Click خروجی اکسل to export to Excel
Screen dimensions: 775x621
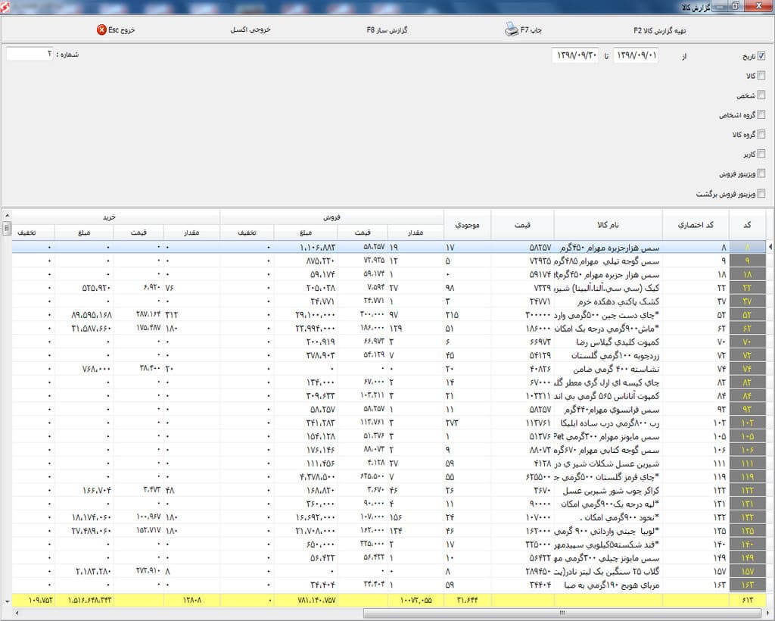click(250, 30)
